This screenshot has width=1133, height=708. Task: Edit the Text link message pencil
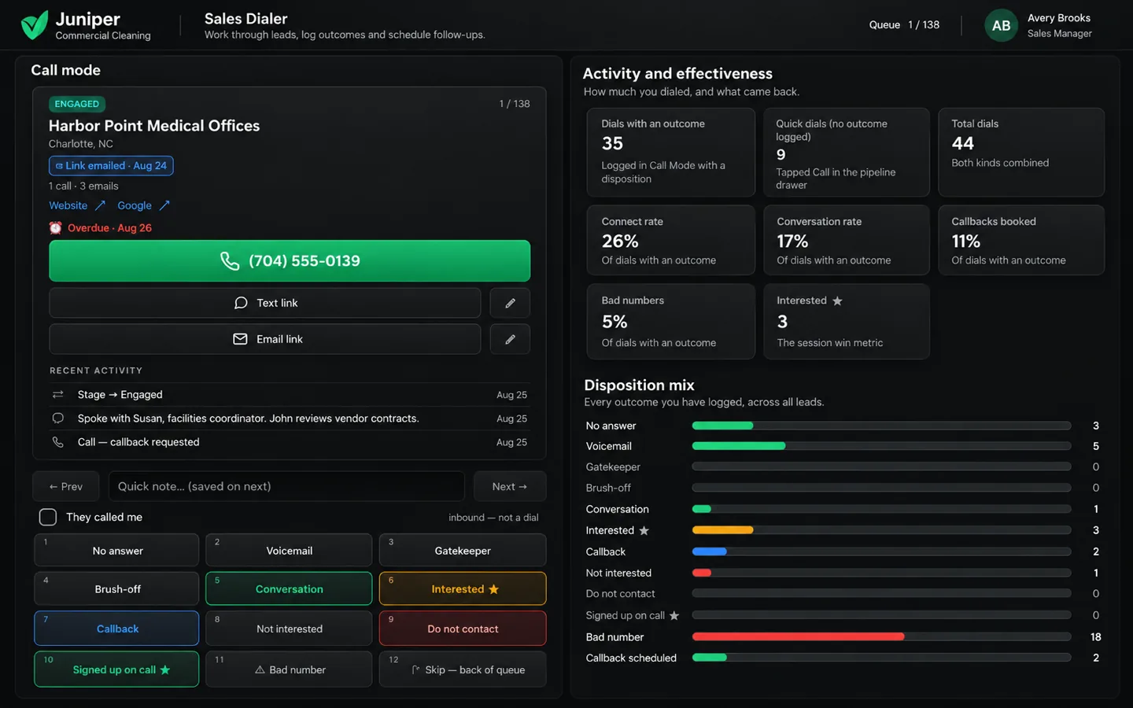[x=510, y=303]
